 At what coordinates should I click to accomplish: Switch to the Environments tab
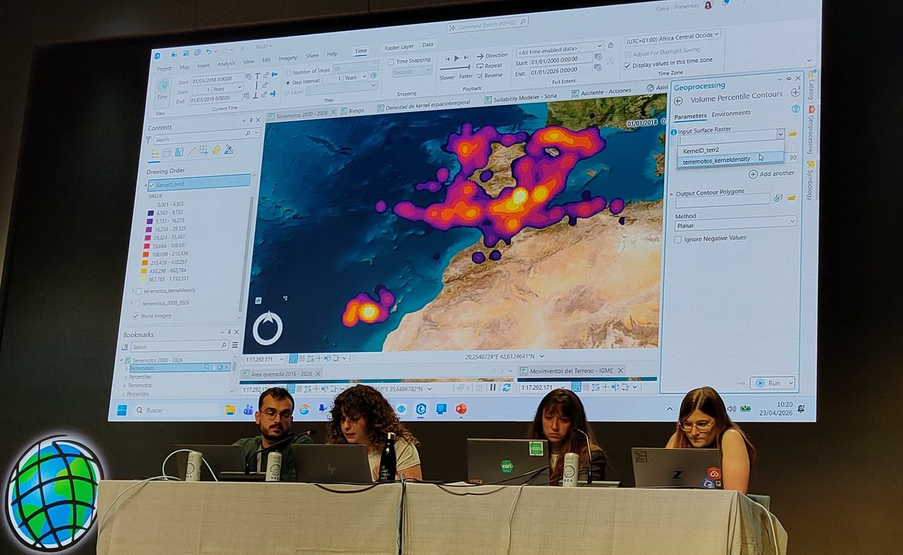(731, 112)
